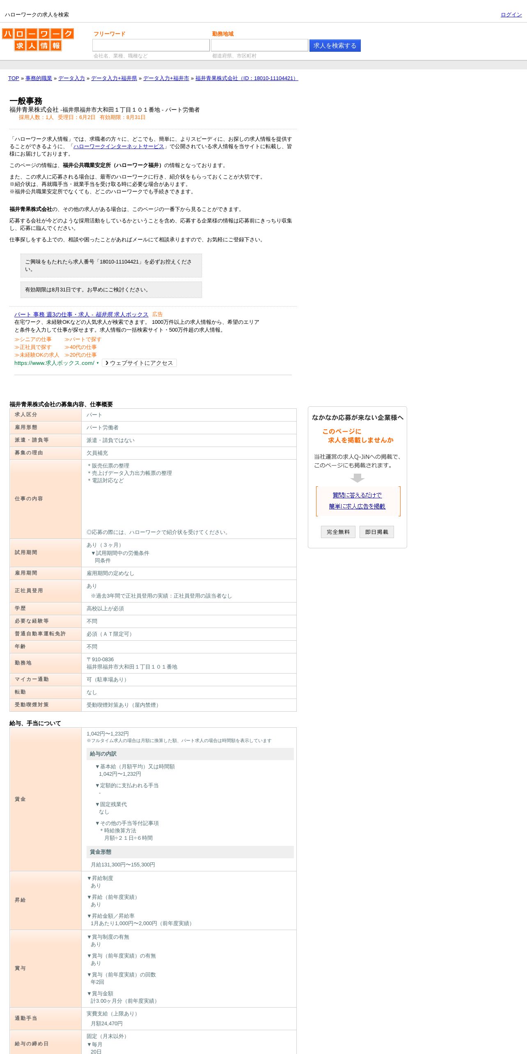Open the TOP breadcrumb link
The height and width of the screenshot is (1054, 527).
click(x=14, y=78)
